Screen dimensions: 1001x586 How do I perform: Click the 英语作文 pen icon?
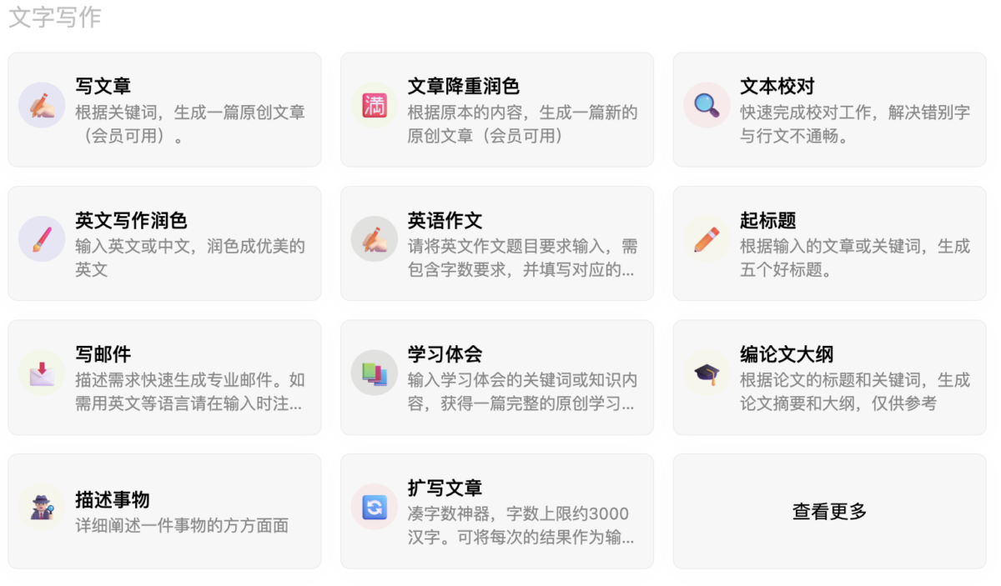click(x=374, y=239)
